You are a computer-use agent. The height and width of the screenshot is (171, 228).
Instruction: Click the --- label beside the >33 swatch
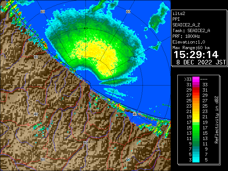pyautogui.click(x=204, y=79)
